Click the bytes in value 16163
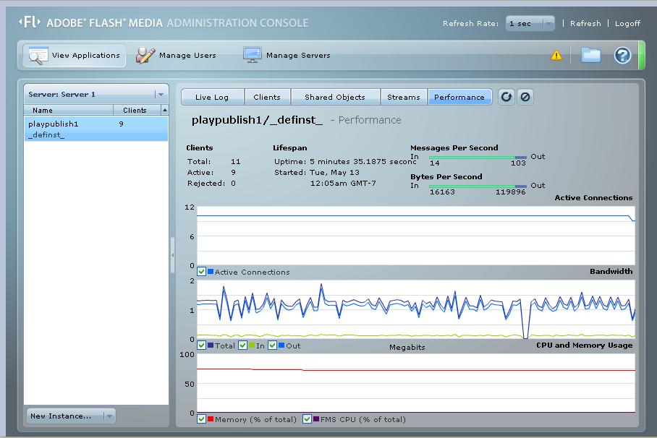The height and width of the screenshot is (438, 657). pos(442,192)
